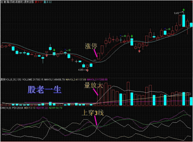Click the PDI:28.64 value
The height and width of the screenshot is (142, 193).
tap(18, 108)
